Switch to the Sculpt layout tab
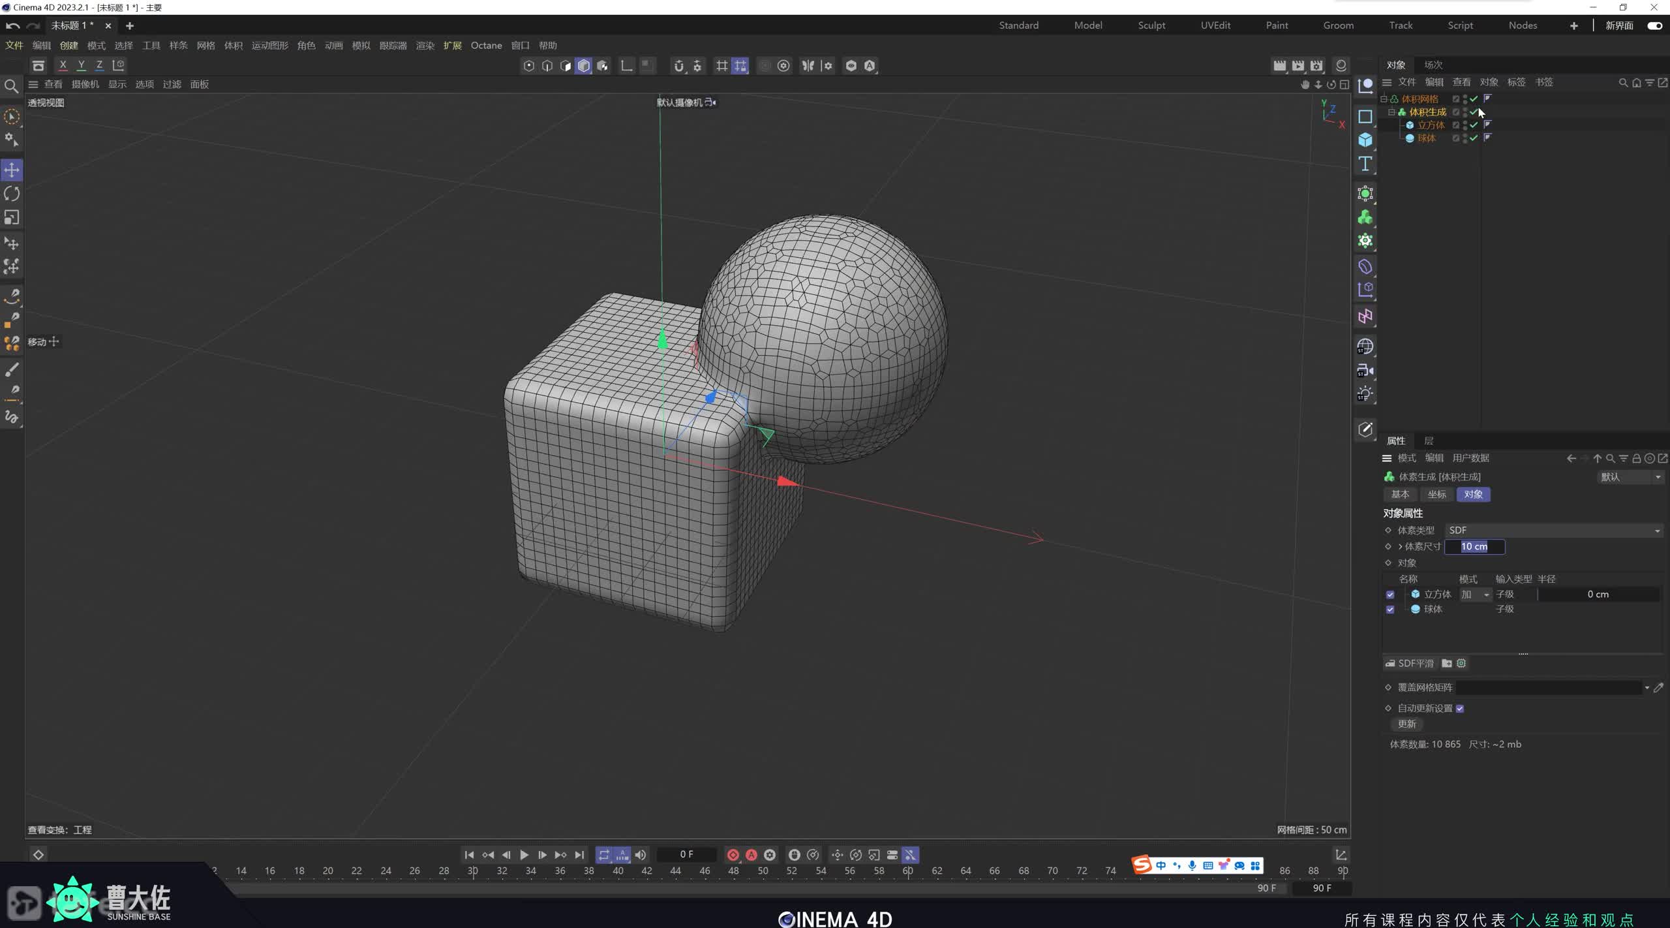 [x=1151, y=25]
